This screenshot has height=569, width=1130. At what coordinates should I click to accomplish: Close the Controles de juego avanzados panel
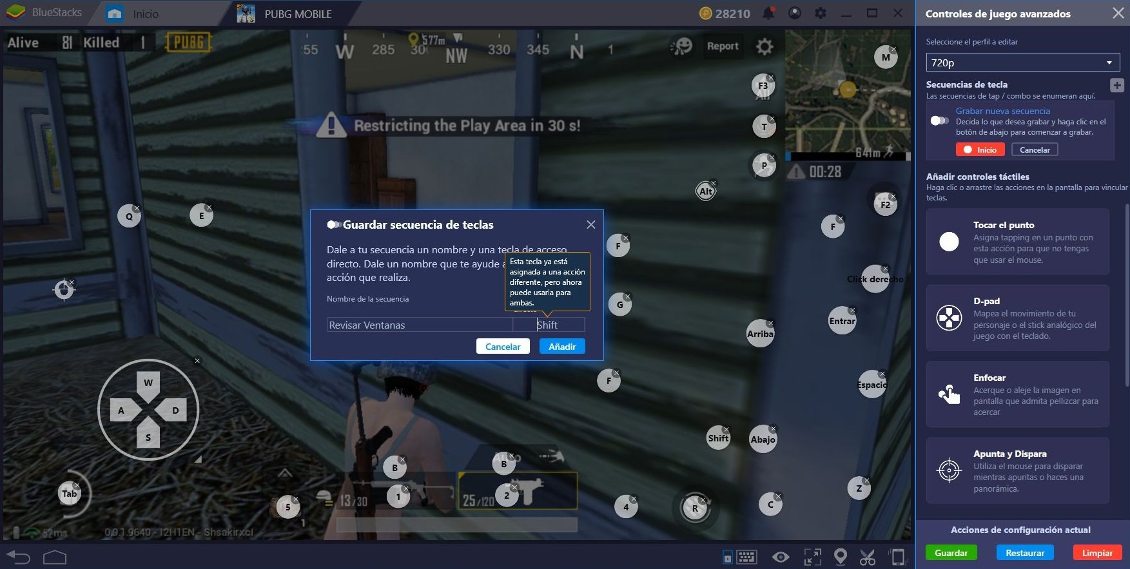[x=1118, y=13]
